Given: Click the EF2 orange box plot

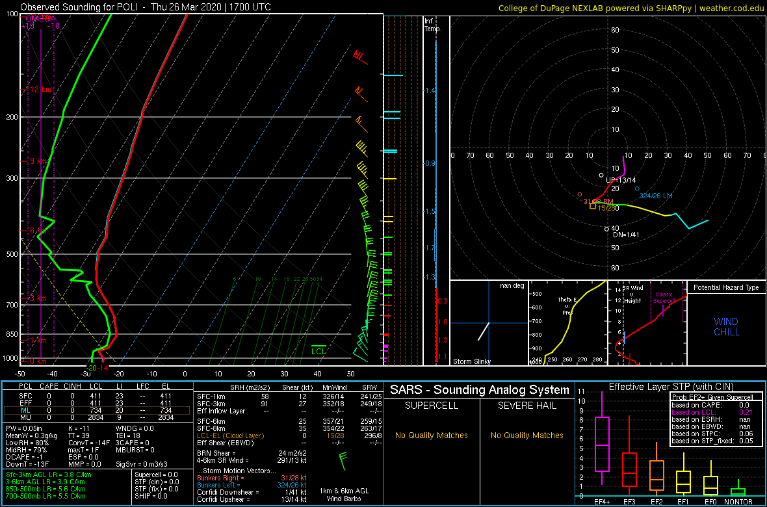Looking at the screenshot, I should click(657, 469).
